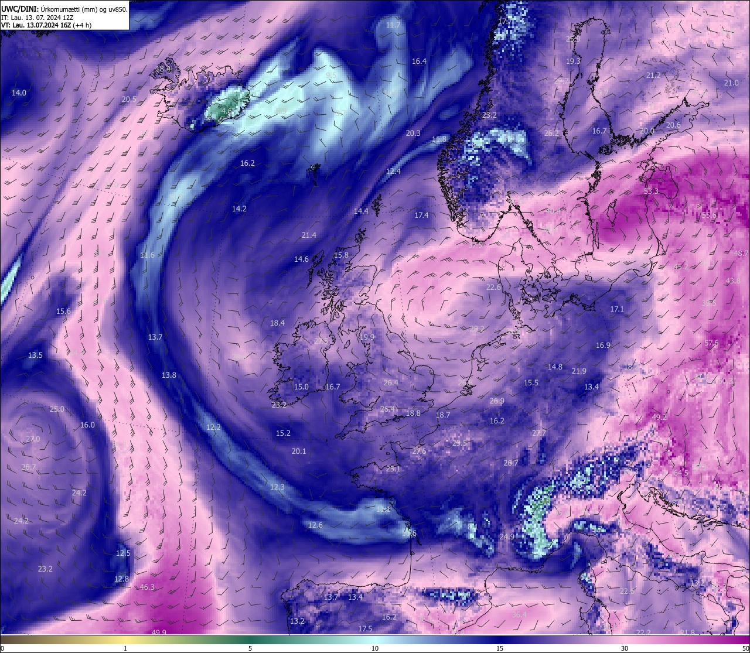Click the 49.9 value at the bottom
Image resolution: width=750 pixels, height=653 pixels.
pos(159,632)
